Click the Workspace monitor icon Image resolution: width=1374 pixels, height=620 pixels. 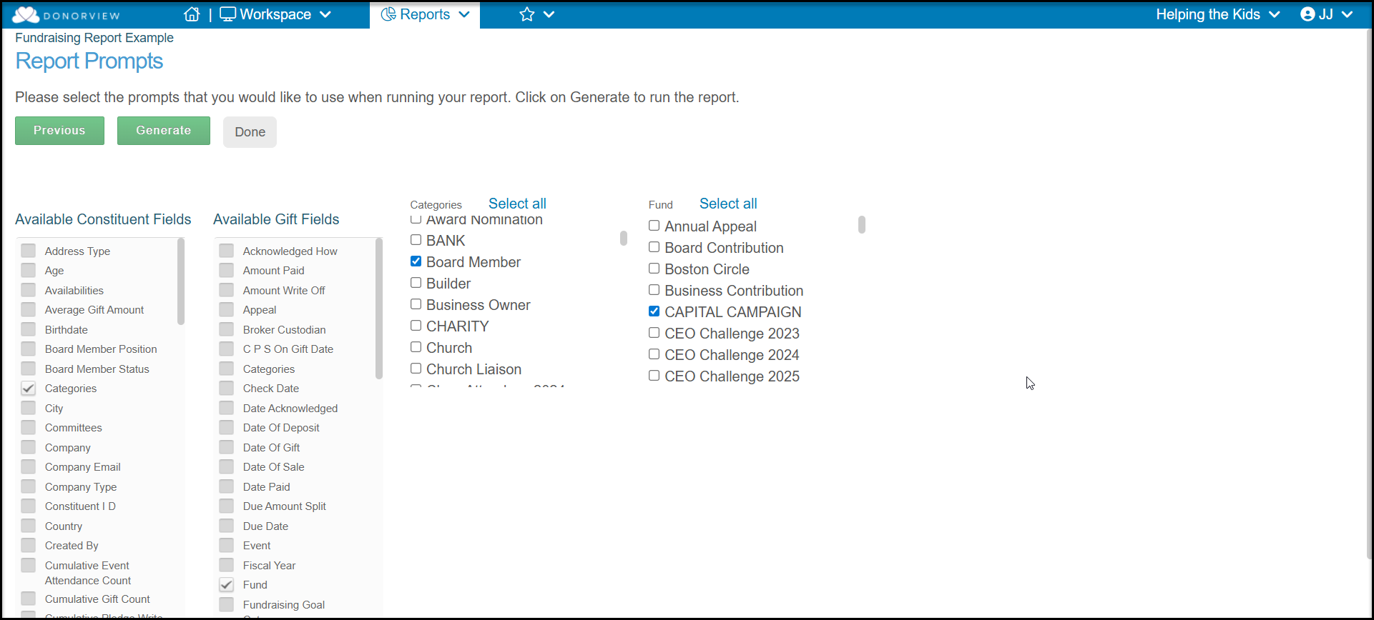coord(227,14)
